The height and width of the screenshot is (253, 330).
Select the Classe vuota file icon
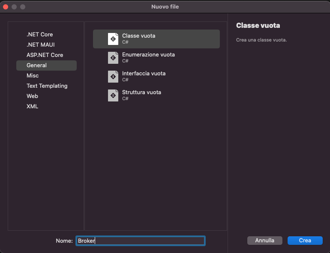click(113, 39)
